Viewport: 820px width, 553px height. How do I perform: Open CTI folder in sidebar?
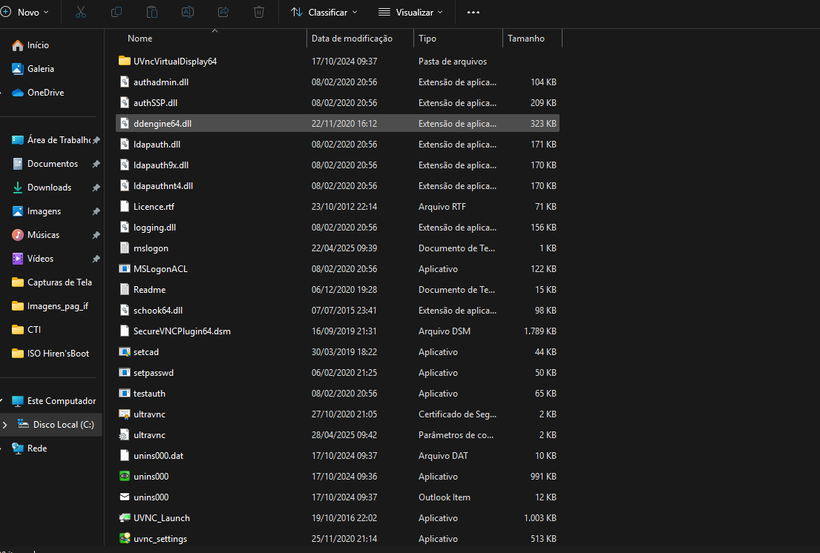pos(26,330)
